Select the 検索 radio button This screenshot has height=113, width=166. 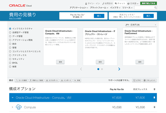tap(10, 67)
